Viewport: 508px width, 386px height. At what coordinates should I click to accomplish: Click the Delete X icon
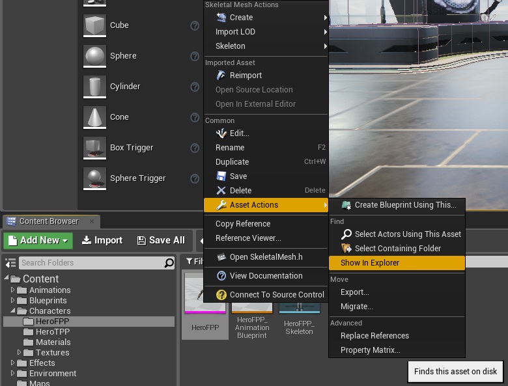221,191
